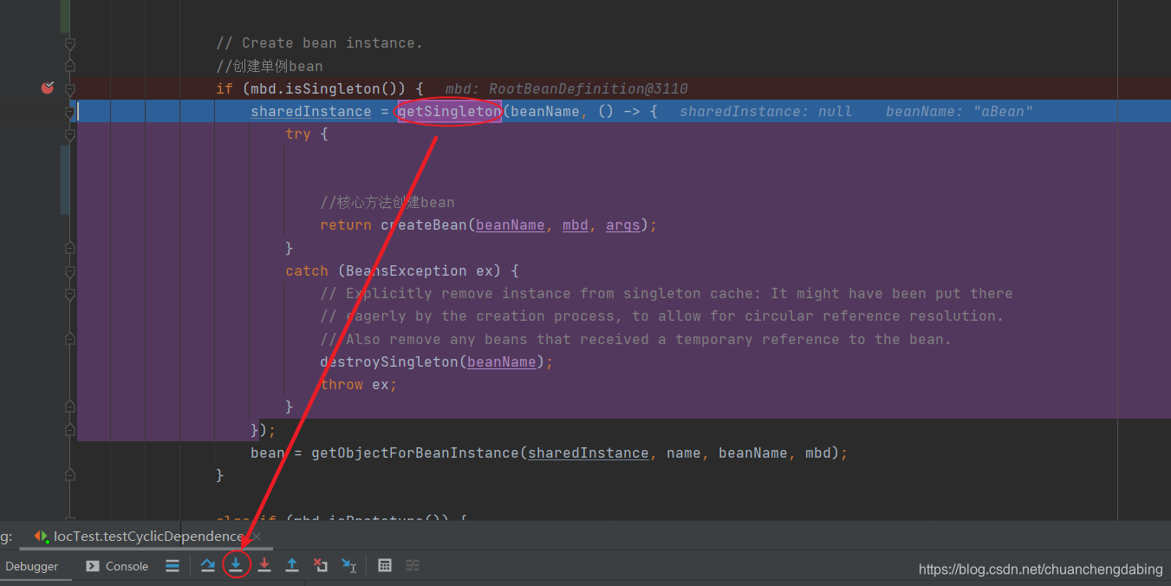Image resolution: width=1171 pixels, height=586 pixels.
Task: Click the '// Create bean instance.' comment
Action: (320, 42)
